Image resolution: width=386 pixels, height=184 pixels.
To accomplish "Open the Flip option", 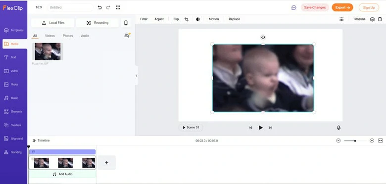I will [x=176, y=19].
